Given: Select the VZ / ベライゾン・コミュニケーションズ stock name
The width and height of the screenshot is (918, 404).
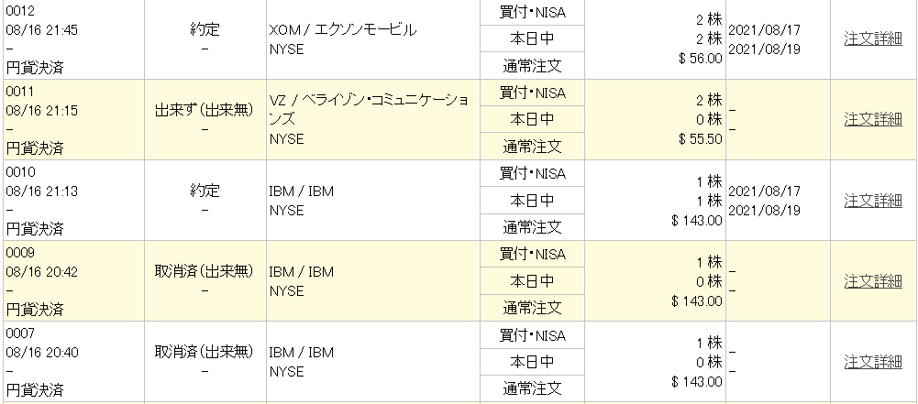Looking at the screenshot, I should click(x=369, y=109).
